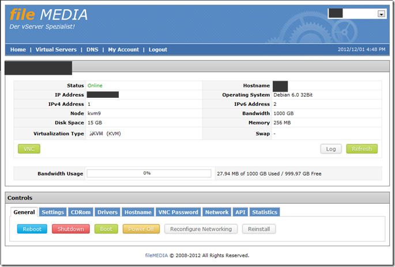
Task: Open Virtual Servers menu item
Action: pyautogui.click(x=56, y=49)
